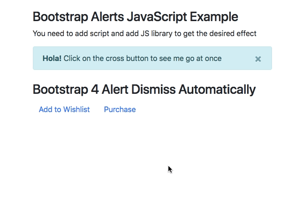Click the words go at once in the alert
The width and height of the screenshot is (303, 197).
204,59
